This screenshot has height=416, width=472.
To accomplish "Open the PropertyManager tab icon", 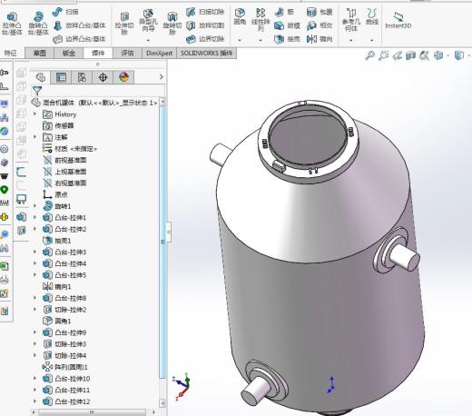I will [x=61, y=77].
